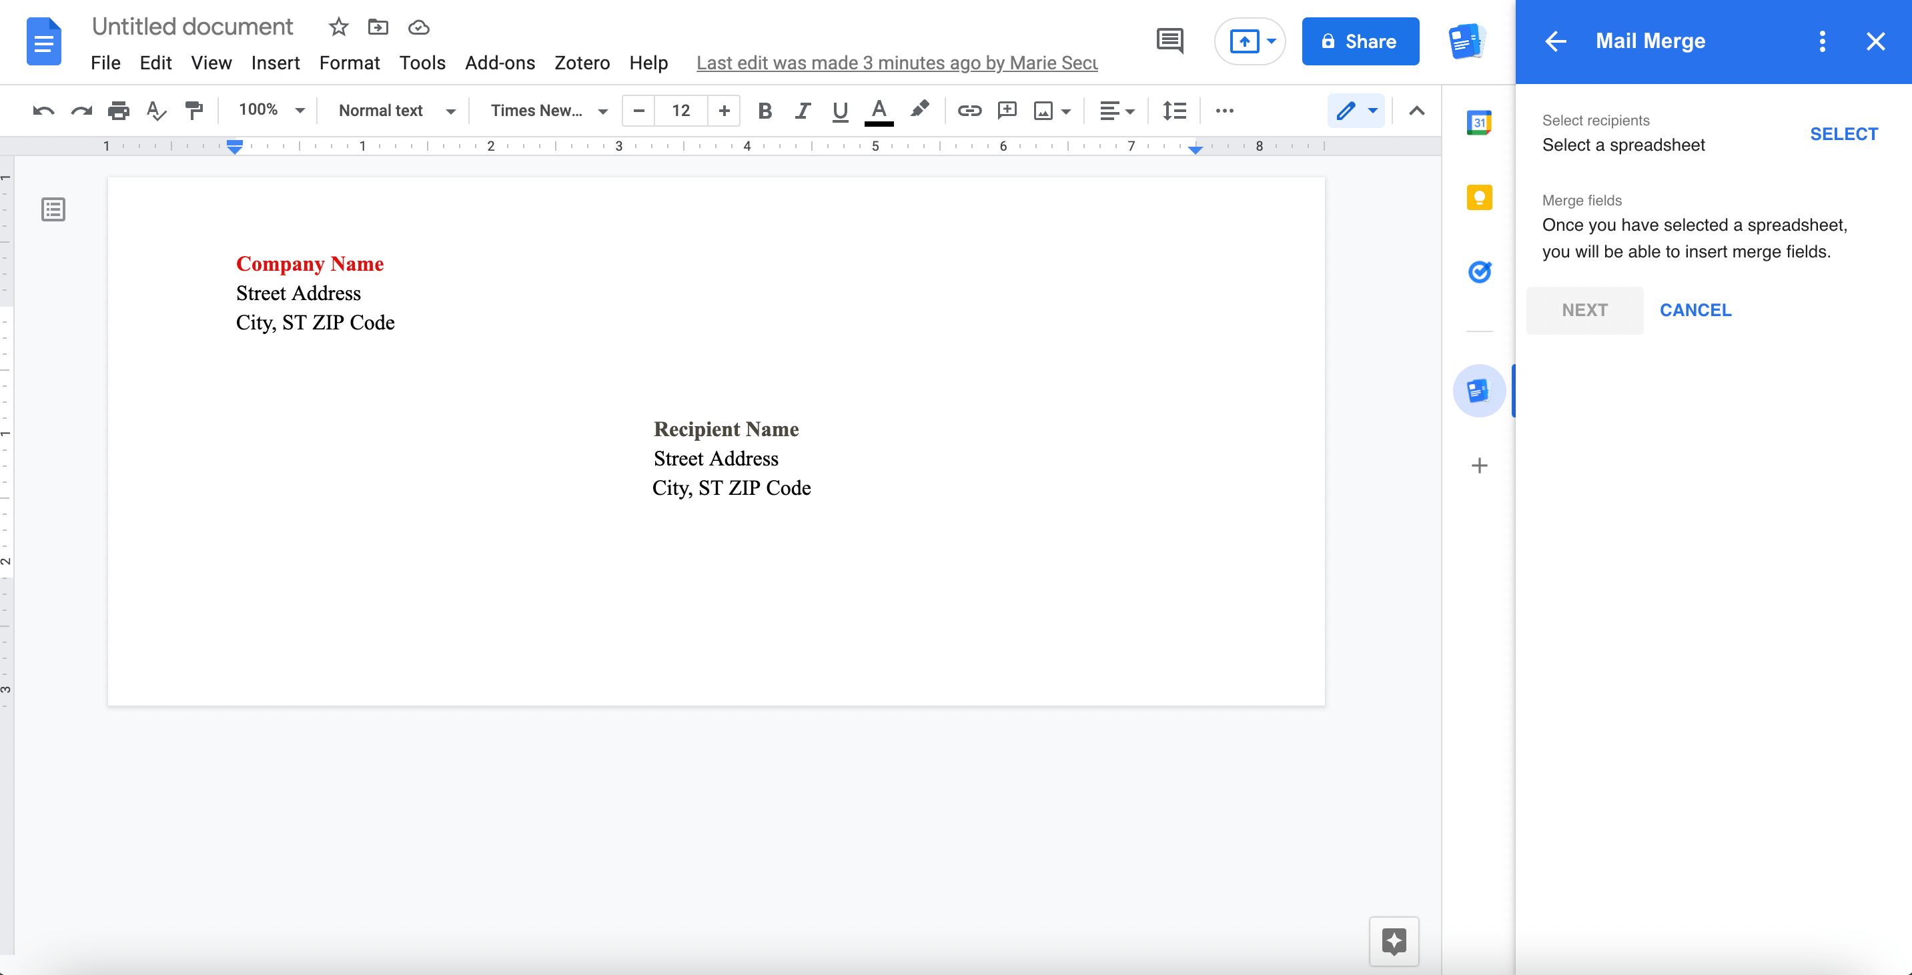Click the add new sidebar panel plus icon
The image size is (1912, 975).
(1479, 465)
